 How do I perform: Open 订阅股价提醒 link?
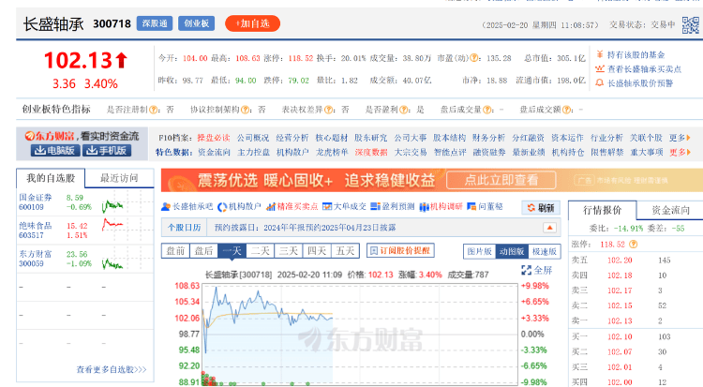tap(399, 251)
